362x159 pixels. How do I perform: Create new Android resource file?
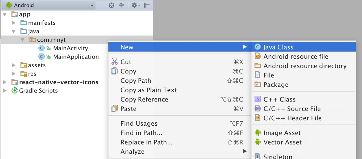[303, 56]
